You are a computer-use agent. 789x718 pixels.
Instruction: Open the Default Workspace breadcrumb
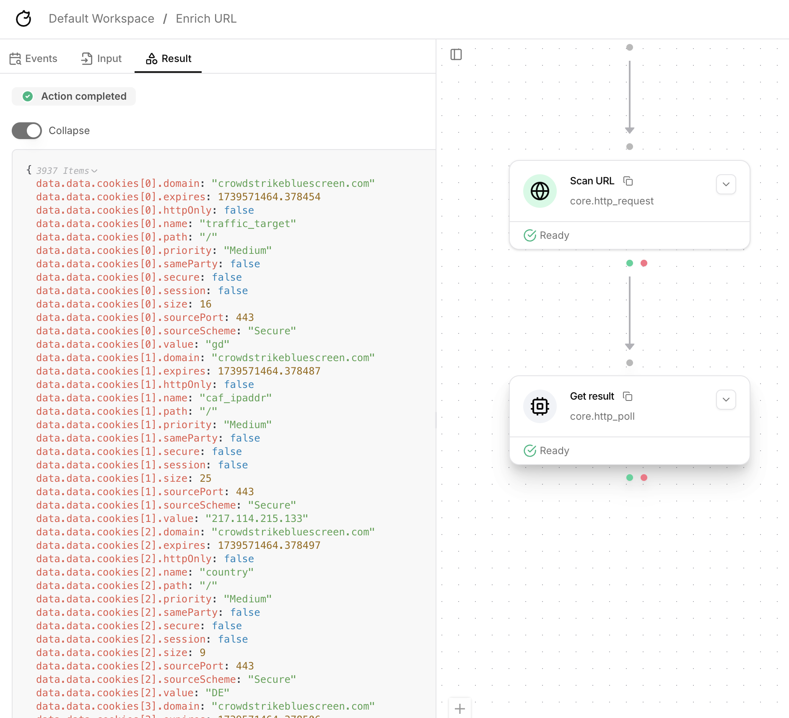[x=101, y=18]
